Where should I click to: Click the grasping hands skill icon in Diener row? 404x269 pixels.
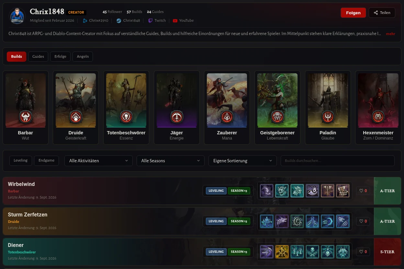[297, 252]
